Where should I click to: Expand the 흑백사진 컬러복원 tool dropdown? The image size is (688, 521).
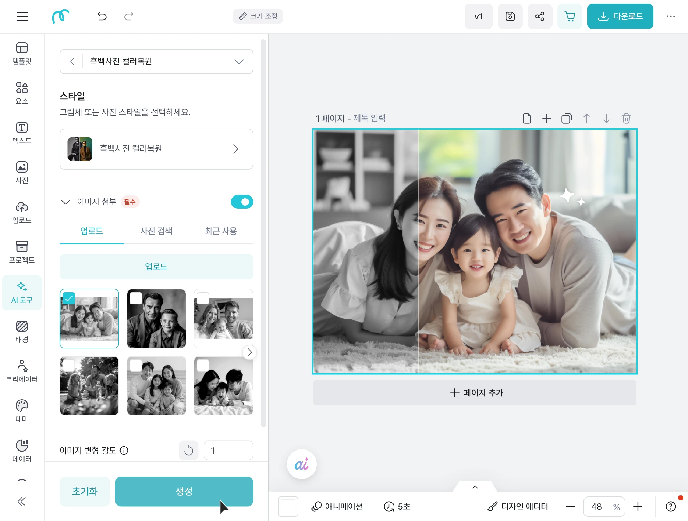pyautogui.click(x=239, y=61)
